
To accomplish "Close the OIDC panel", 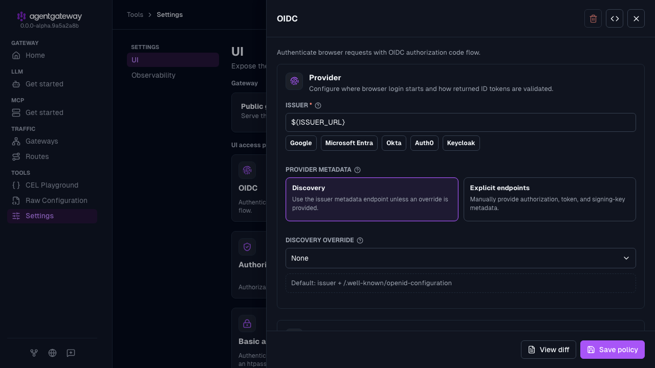I will point(636,18).
